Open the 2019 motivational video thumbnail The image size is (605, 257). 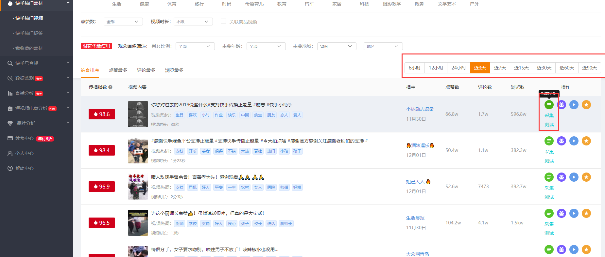pos(138,114)
